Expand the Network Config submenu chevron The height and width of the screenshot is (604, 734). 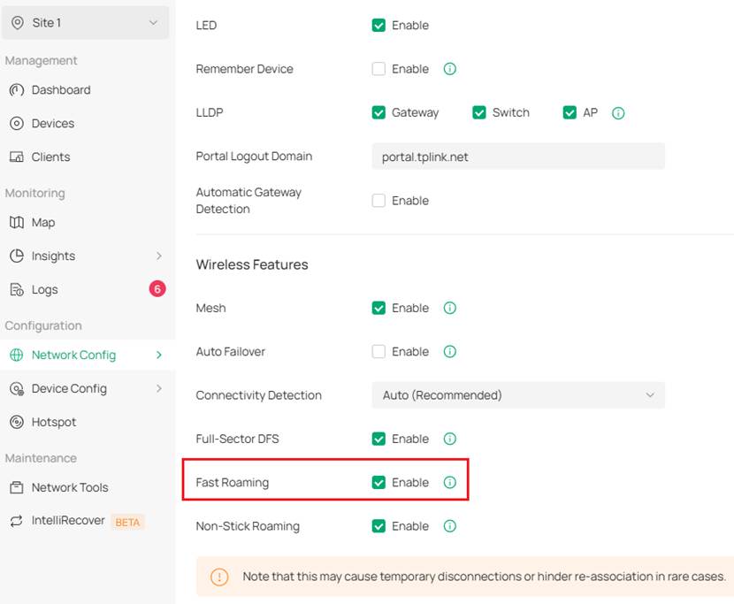159,355
